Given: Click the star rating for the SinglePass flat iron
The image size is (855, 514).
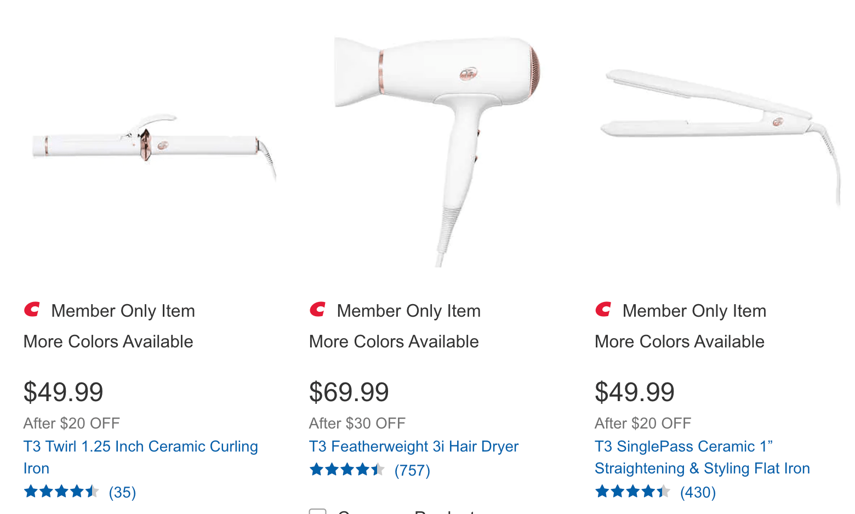Looking at the screenshot, I should point(632,492).
